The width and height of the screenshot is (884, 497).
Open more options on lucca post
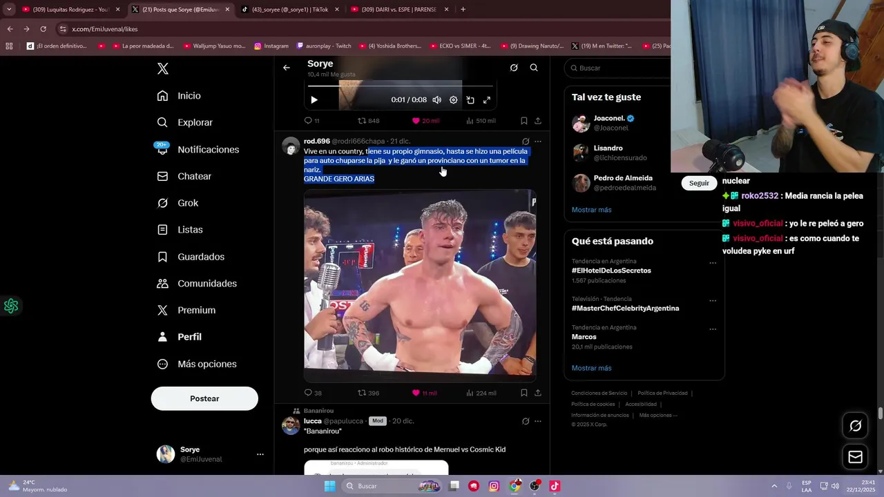pos(538,421)
